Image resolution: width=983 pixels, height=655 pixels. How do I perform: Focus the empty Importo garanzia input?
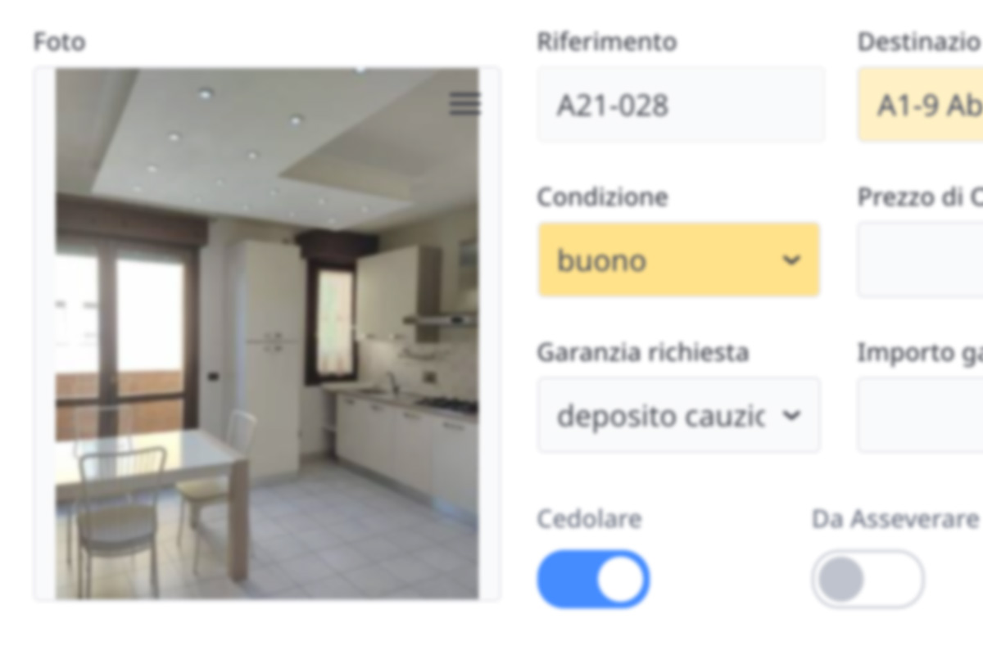(x=921, y=415)
